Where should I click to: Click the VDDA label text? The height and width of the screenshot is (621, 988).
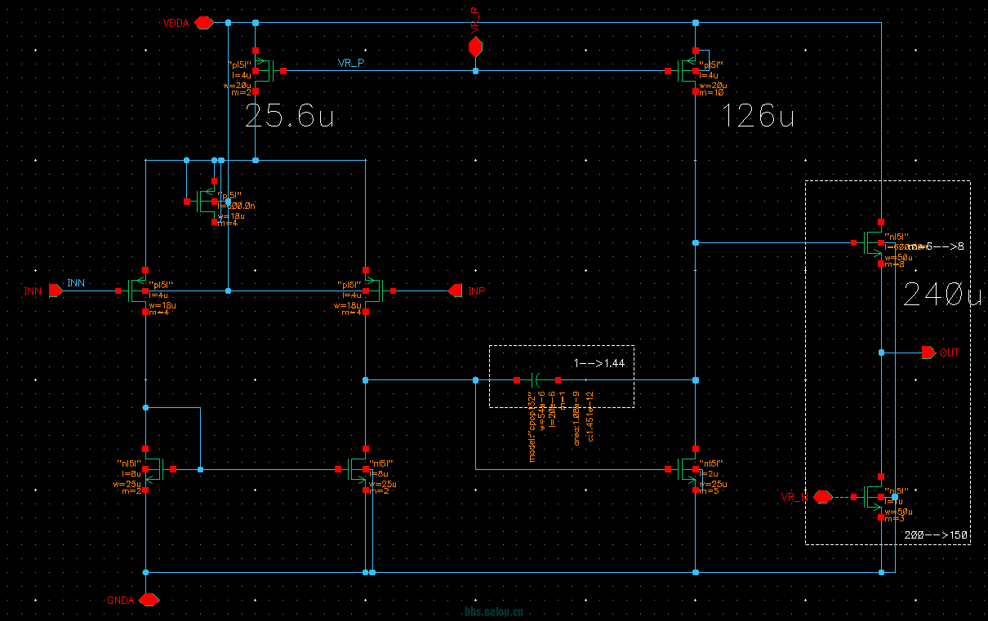[x=176, y=24]
